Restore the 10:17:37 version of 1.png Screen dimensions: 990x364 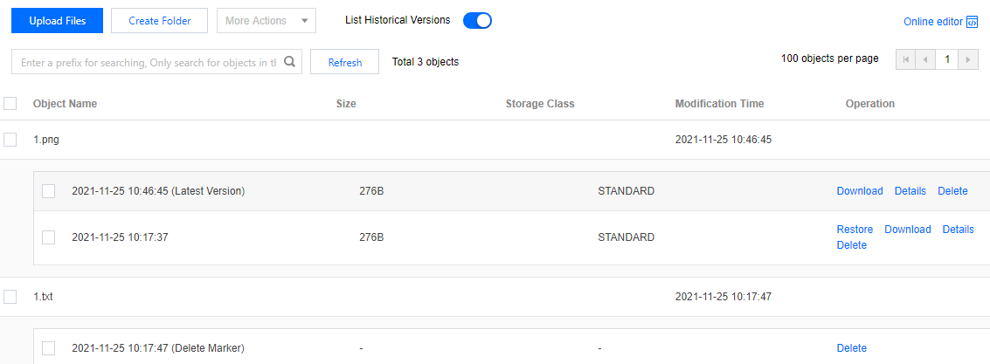point(855,230)
